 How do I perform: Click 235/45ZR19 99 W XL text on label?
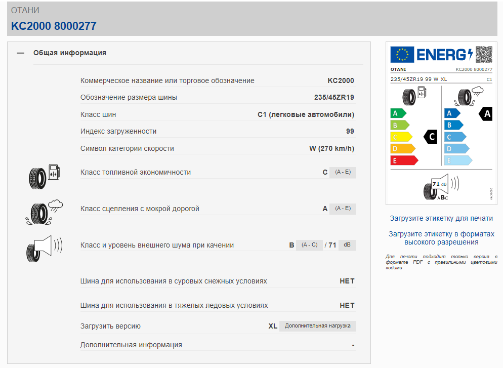pos(418,79)
